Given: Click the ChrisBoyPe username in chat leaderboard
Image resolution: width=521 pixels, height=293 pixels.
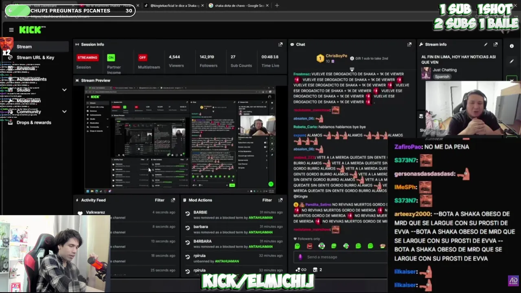Looking at the screenshot, I should pyautogui.click(x=336, y=56).
